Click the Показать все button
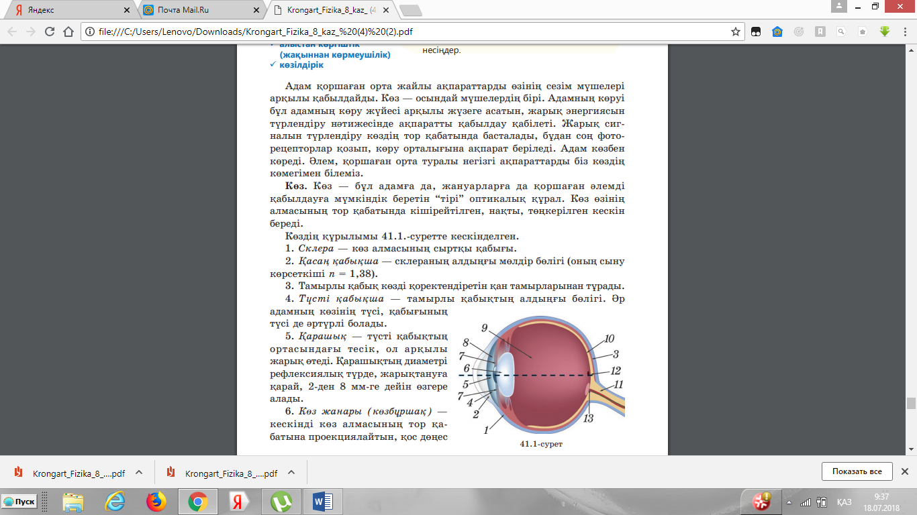The width and height of the screenshot is (917, 515). click(x=857, y=471)
